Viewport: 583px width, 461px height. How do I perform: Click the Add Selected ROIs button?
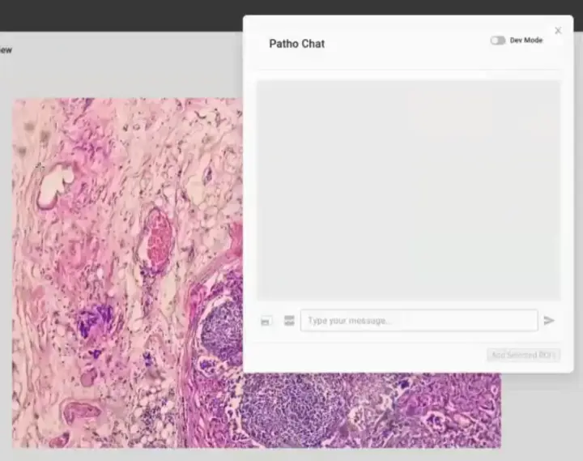coord(523,355)
